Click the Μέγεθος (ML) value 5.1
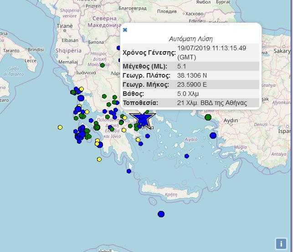The height and width of the screenshot is (252, 293). pos(181,66)
